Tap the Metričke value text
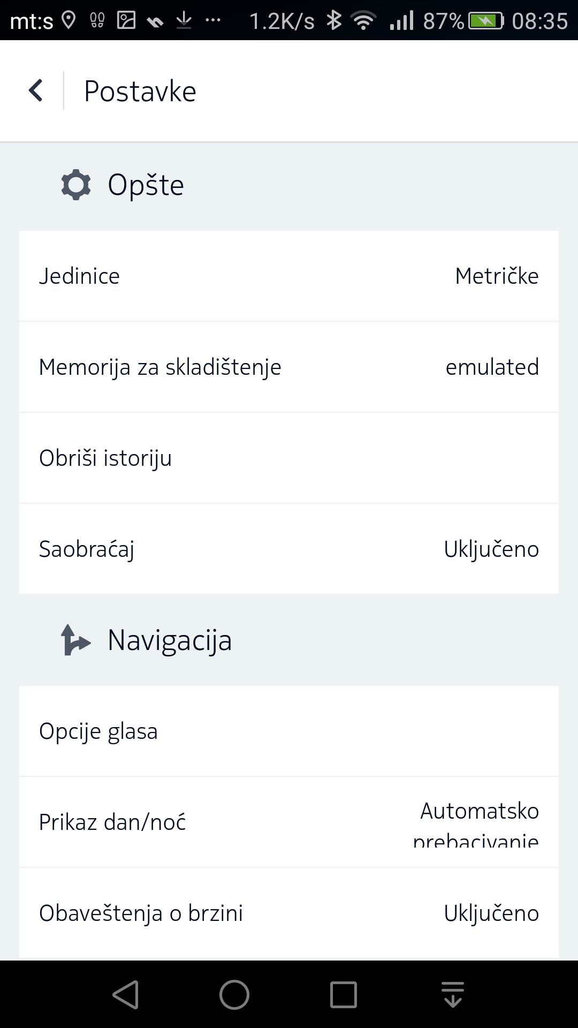Image resolution: width=578 pixels, height=1028 pixels. click(x=496, y=276)
